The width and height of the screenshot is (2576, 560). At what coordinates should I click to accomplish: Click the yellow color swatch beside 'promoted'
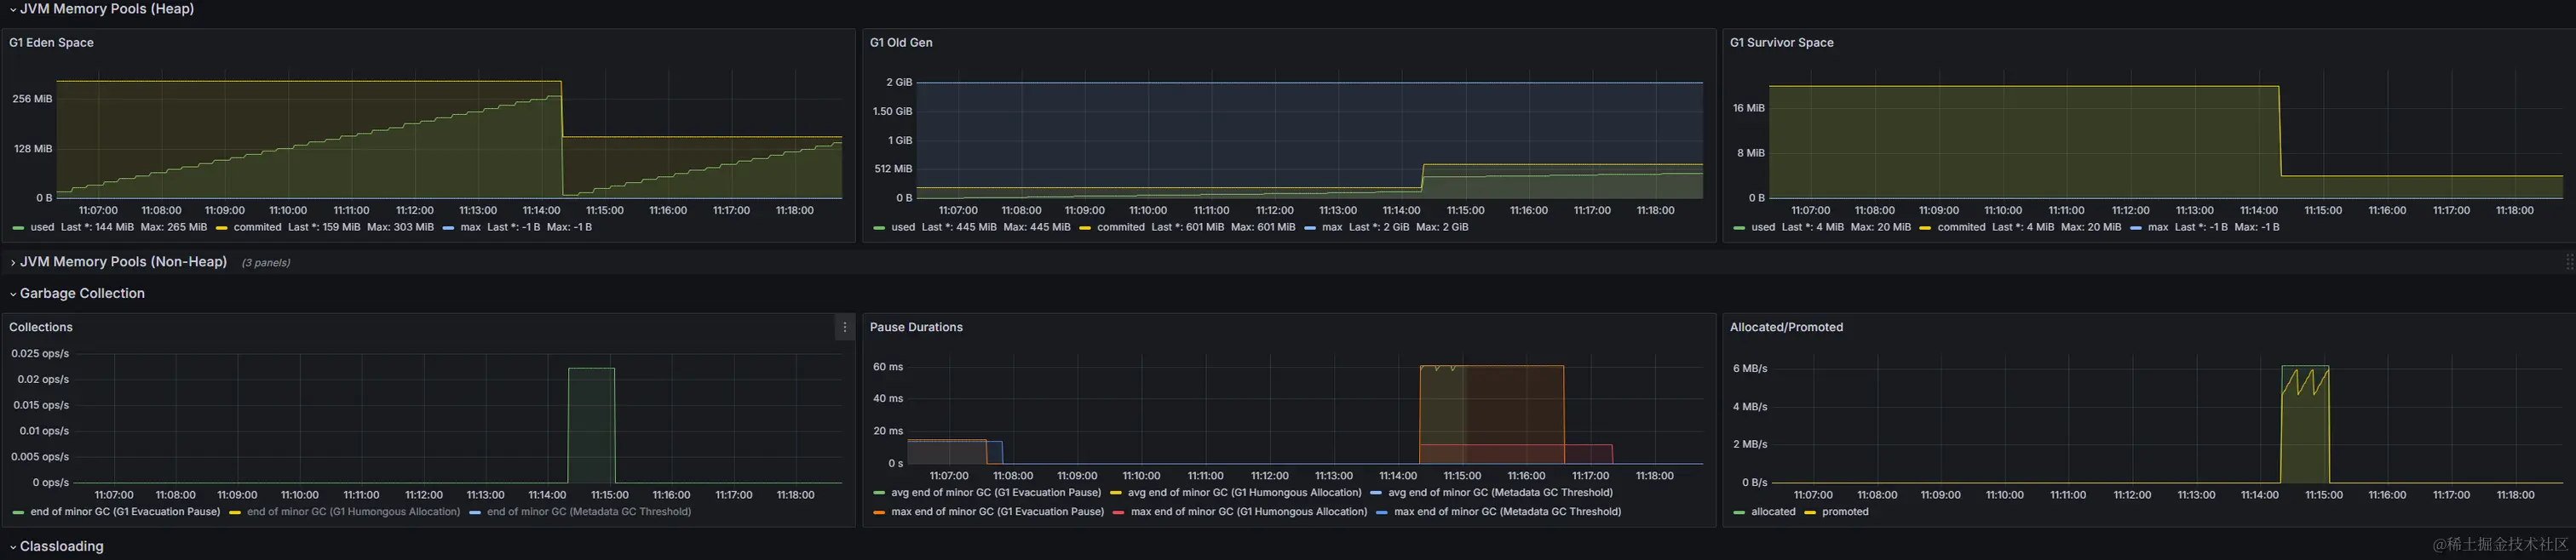1810,512
